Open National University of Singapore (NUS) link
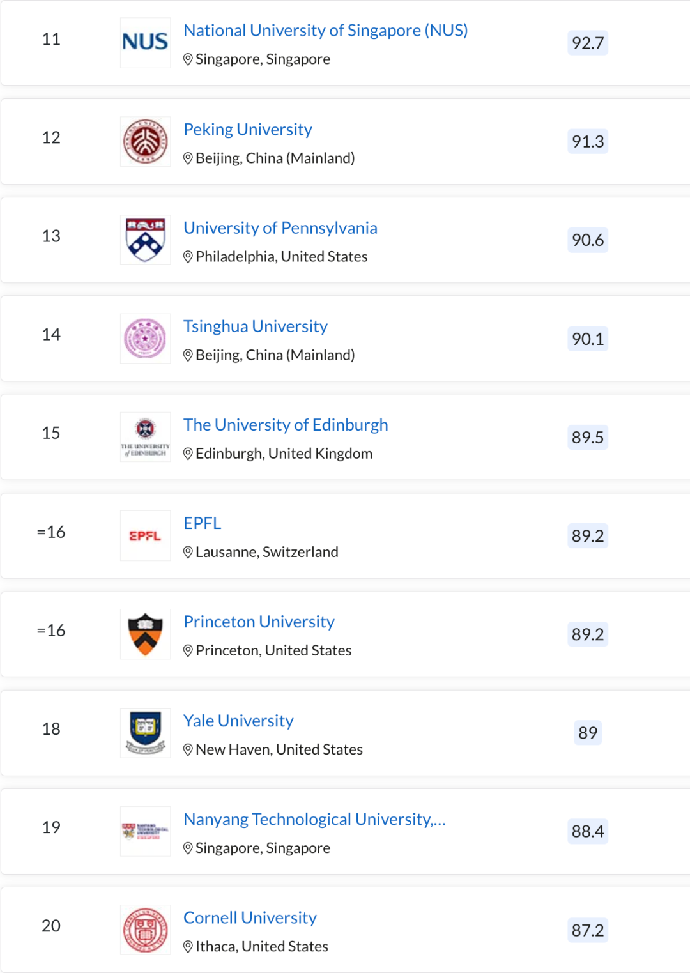The width and height of the screenshot is (690, 973). [325, 31]
